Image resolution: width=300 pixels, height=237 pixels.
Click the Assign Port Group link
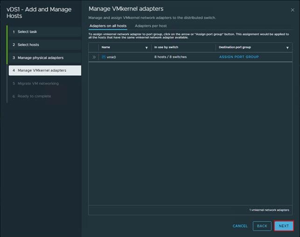point(239,57)
